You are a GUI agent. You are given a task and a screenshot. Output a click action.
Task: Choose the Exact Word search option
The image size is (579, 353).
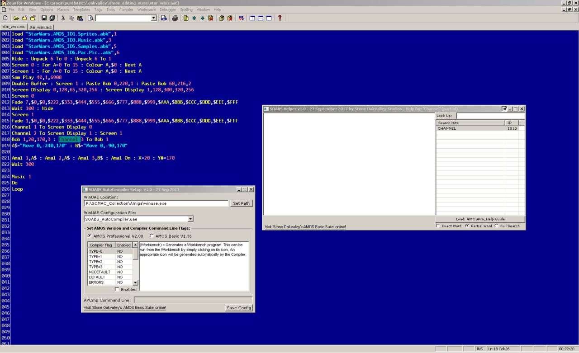pos(438,226)
